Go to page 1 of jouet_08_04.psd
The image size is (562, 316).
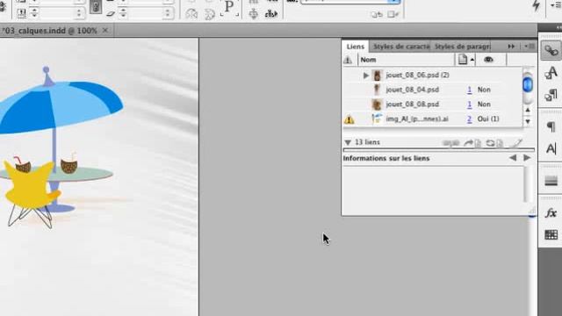point(469,90)
